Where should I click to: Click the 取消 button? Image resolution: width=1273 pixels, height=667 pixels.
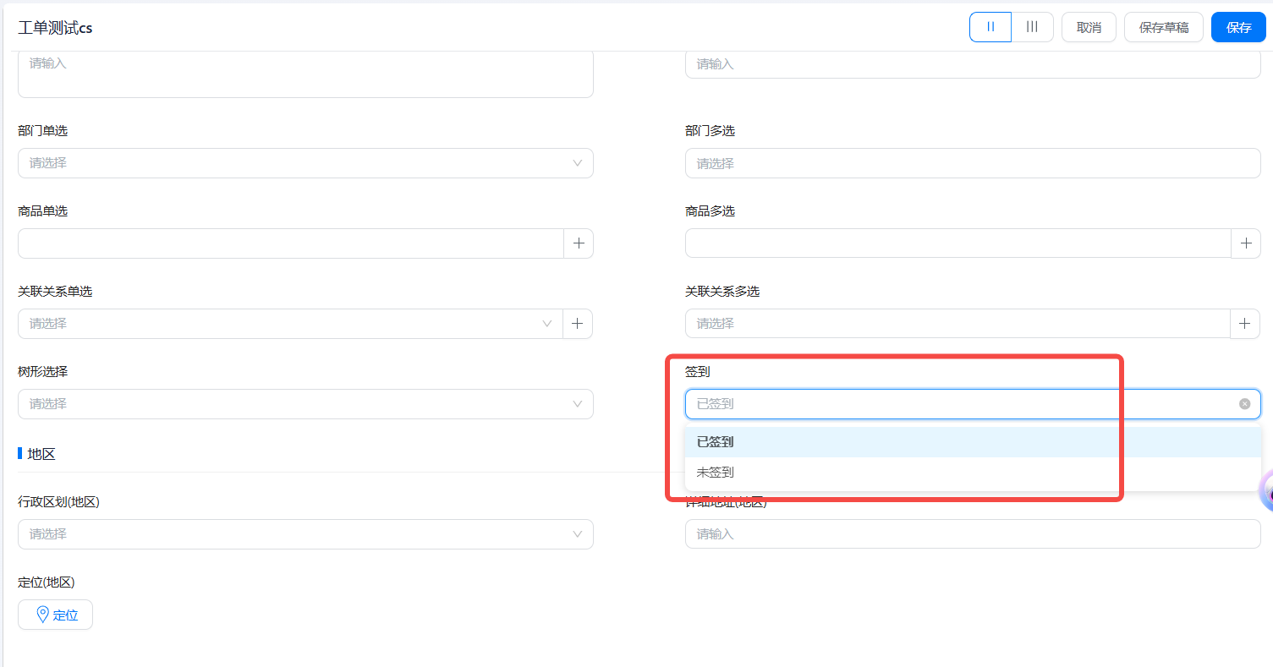point(1089,27)
